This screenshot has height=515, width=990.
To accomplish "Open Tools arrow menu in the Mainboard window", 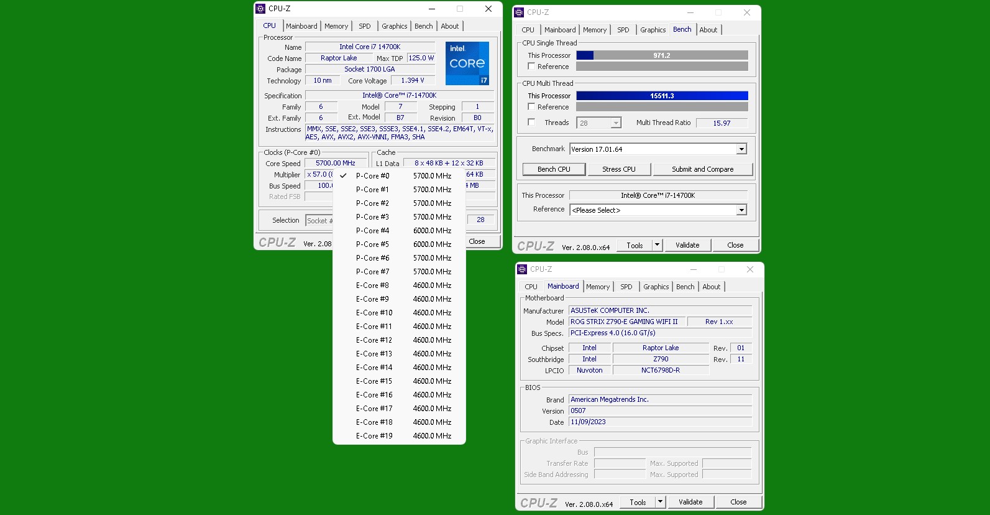I will point(660,502).
